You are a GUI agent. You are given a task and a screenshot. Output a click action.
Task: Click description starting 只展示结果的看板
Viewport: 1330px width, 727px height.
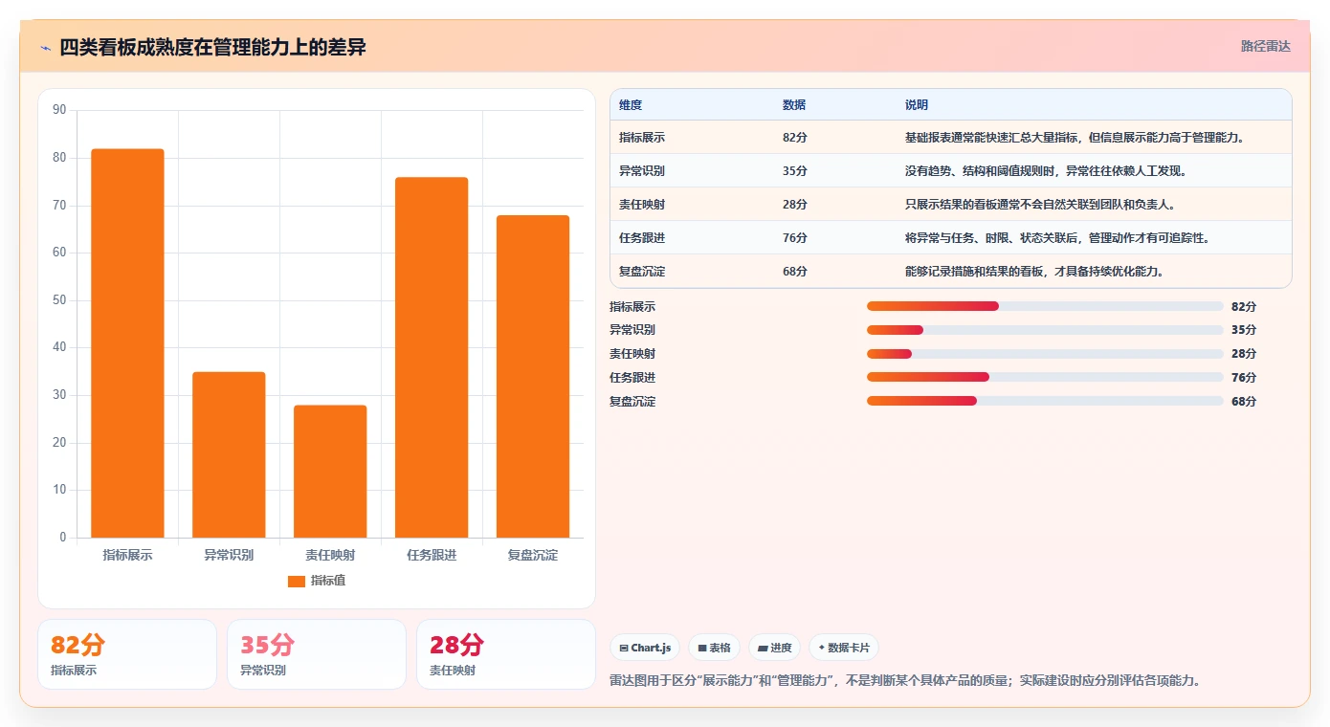pyautogui.click(x=1042, y=205)
